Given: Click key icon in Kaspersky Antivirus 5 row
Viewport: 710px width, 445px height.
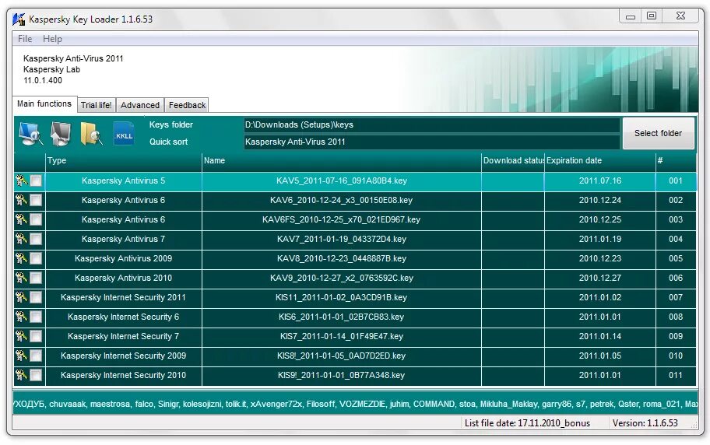Looking at the screenshot, I should (21, 180).
